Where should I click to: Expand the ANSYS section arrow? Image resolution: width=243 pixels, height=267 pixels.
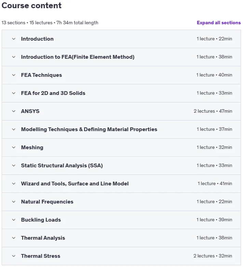click(x=14, y=111)
